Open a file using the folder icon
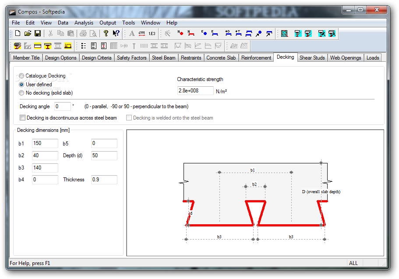 pos(28,33)
